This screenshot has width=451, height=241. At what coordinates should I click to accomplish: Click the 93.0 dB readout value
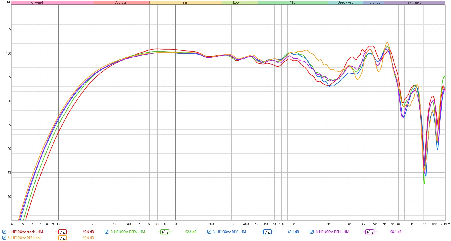[88, 232]
